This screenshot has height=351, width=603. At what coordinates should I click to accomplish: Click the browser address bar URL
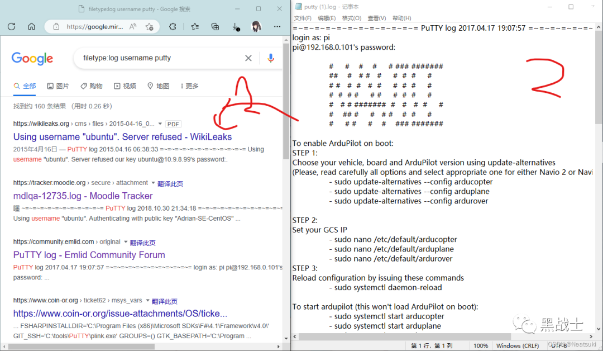point(94,27)
